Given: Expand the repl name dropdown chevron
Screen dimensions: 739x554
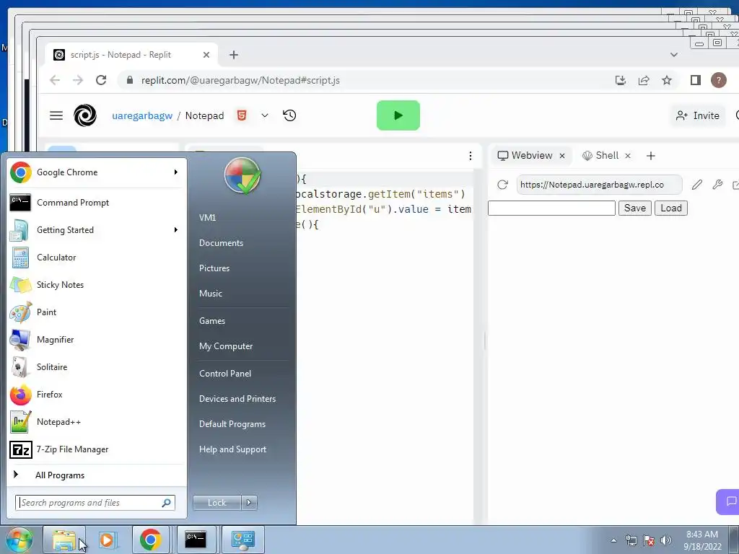Looking at the screenshot, I should 265,115.
